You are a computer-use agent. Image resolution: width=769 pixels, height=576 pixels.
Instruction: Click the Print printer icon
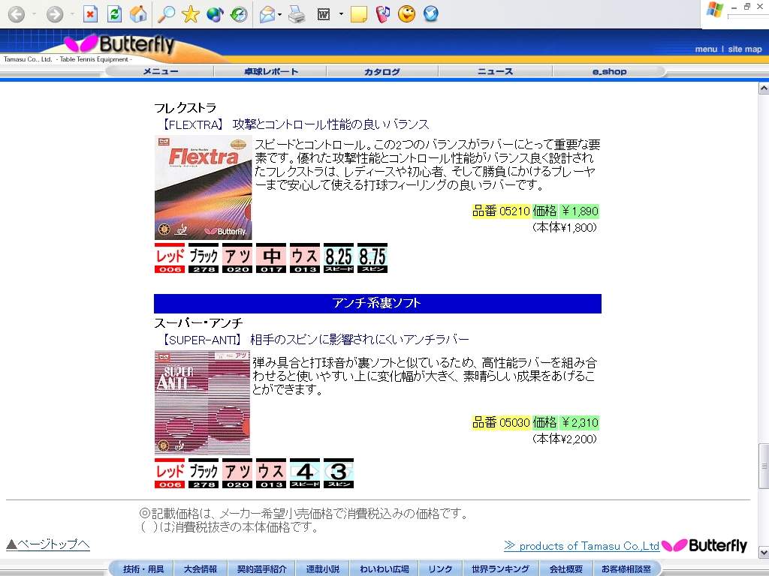(x=297, y=14)
